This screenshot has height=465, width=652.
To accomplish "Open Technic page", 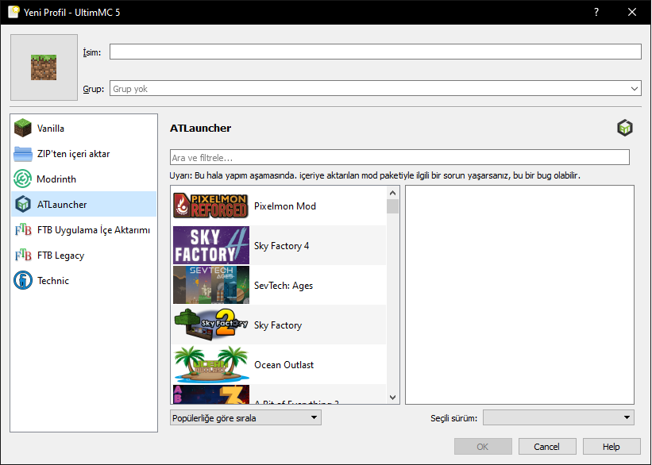I will (x=84, y=280).
